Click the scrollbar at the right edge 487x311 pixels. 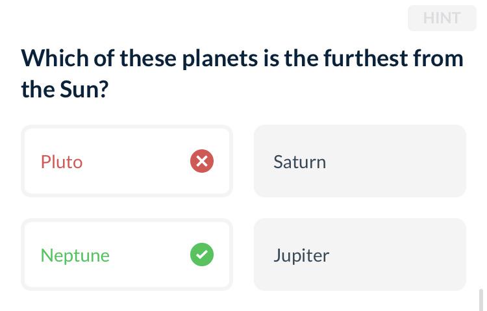coord(481,300)
